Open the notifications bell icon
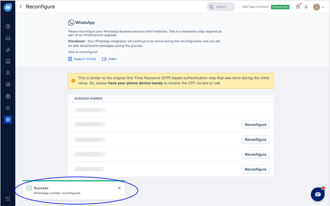 point(306,7)
